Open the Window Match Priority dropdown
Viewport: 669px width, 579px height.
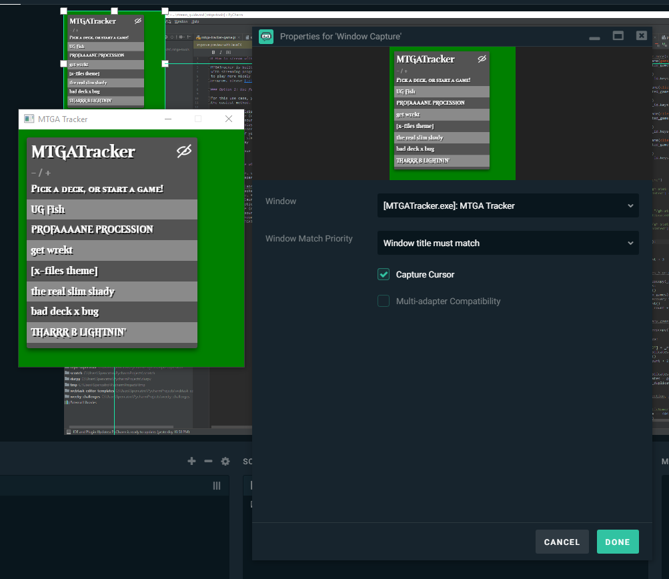click(508, 243)
